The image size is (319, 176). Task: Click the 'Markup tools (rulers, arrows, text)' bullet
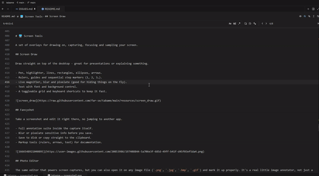pyautogui.click(x=59, y=142)
